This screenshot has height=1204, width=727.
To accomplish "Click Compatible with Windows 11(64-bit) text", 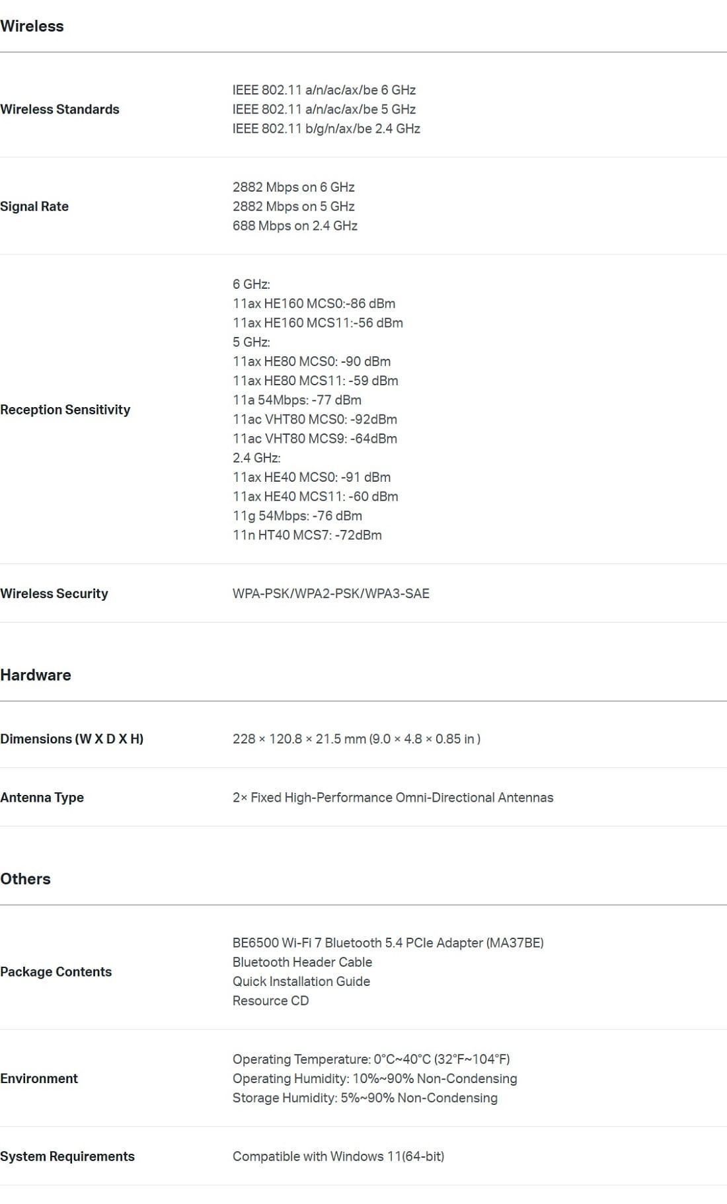I will click(338, 1156).
